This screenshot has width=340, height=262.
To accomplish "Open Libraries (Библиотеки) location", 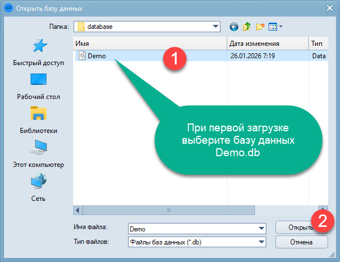I will 39,120.
